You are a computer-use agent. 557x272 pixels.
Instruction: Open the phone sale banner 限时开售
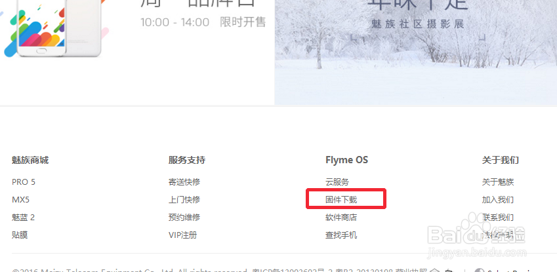(x=137, y=52)
